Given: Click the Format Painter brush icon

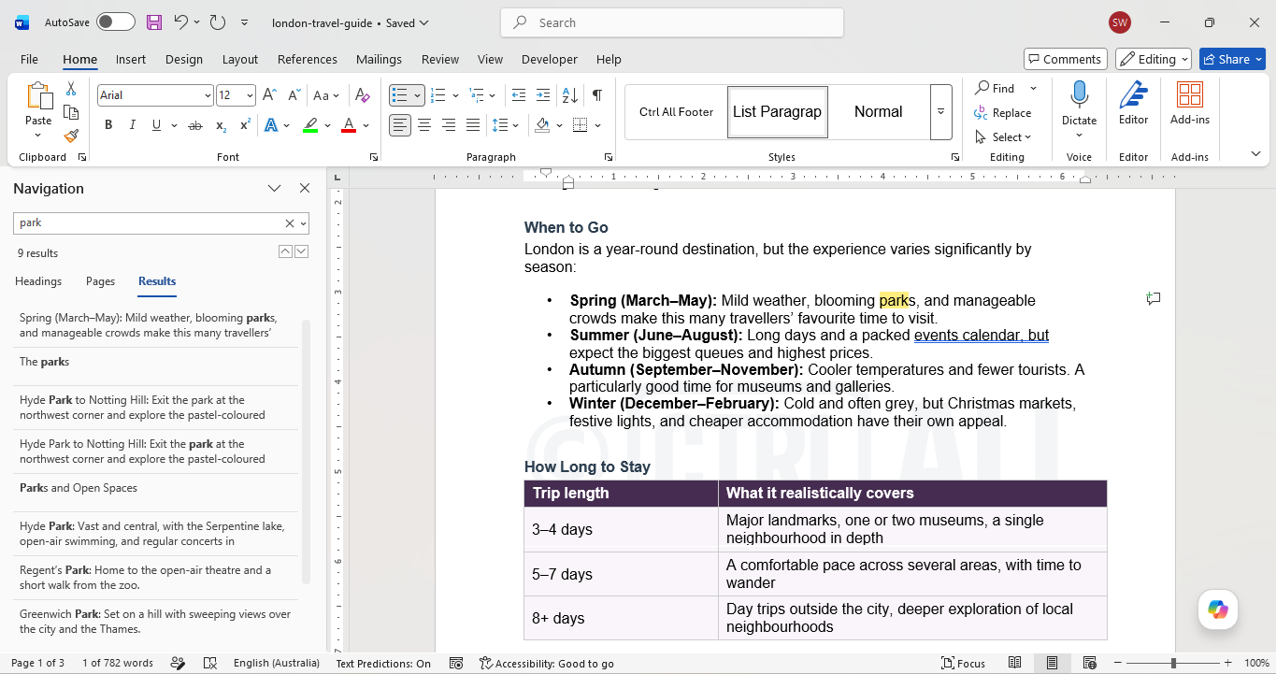Looking at the screenshot, I should [x=71, y=136].
